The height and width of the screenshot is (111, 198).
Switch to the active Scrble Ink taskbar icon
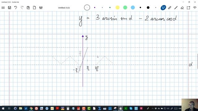[x=120, y=108]
